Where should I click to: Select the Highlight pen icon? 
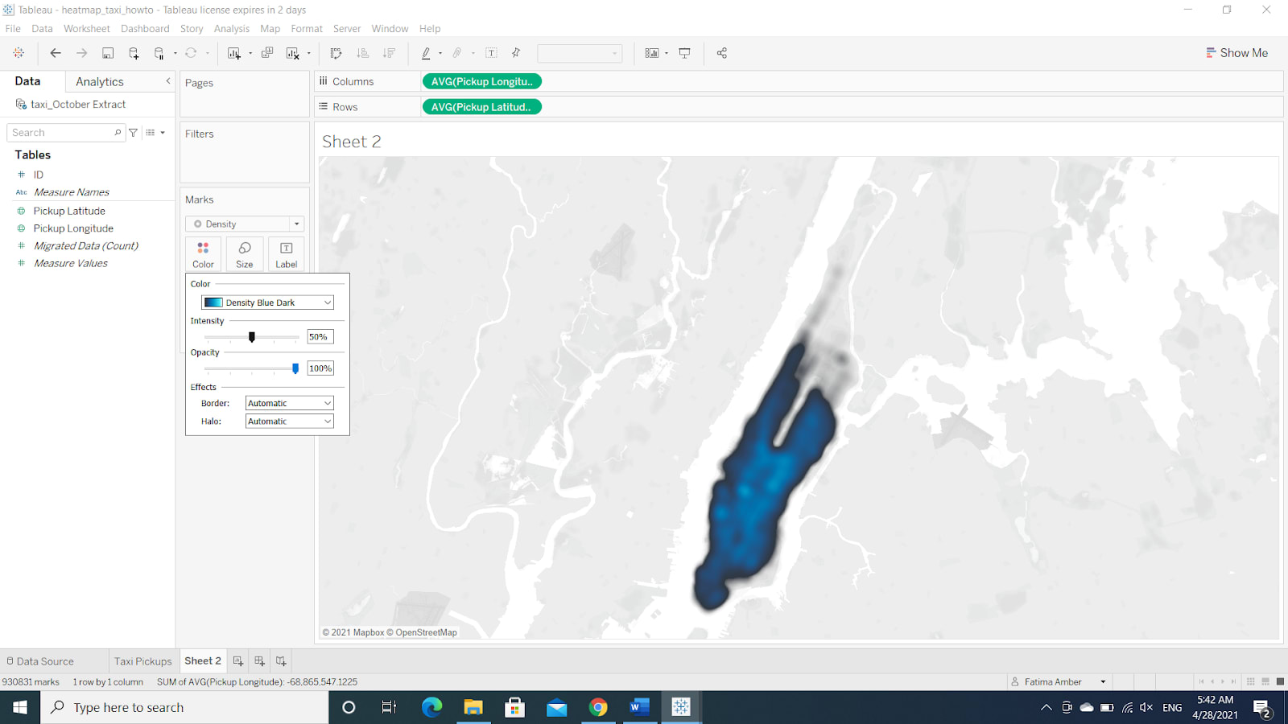[x=426, y=53]
